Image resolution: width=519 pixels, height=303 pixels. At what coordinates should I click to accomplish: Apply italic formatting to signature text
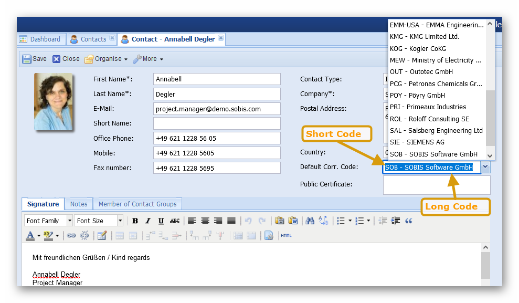(148, 221)
